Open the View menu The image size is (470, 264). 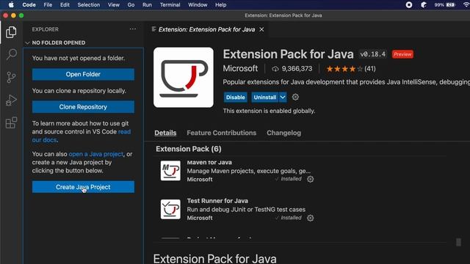[114, 5]
